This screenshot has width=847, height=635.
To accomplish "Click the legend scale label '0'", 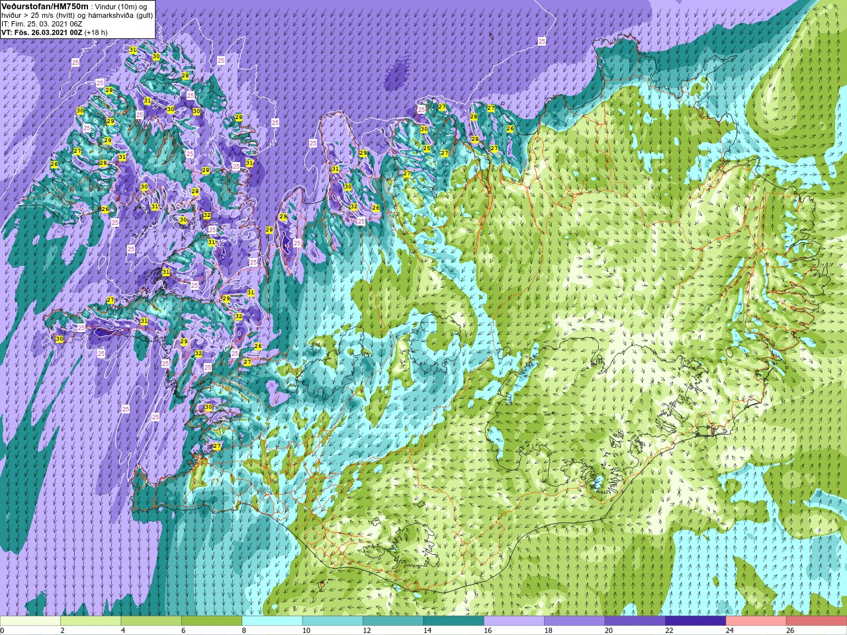I will (x=3, y=631).
